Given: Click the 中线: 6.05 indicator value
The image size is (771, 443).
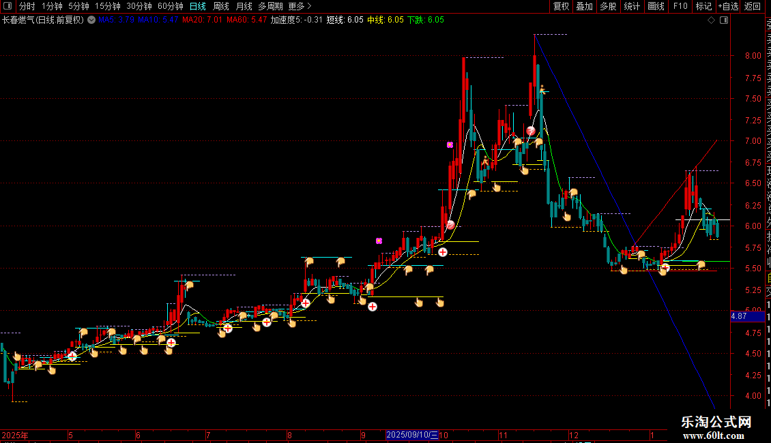Looking at the screenshot, I should coord(385,20).
